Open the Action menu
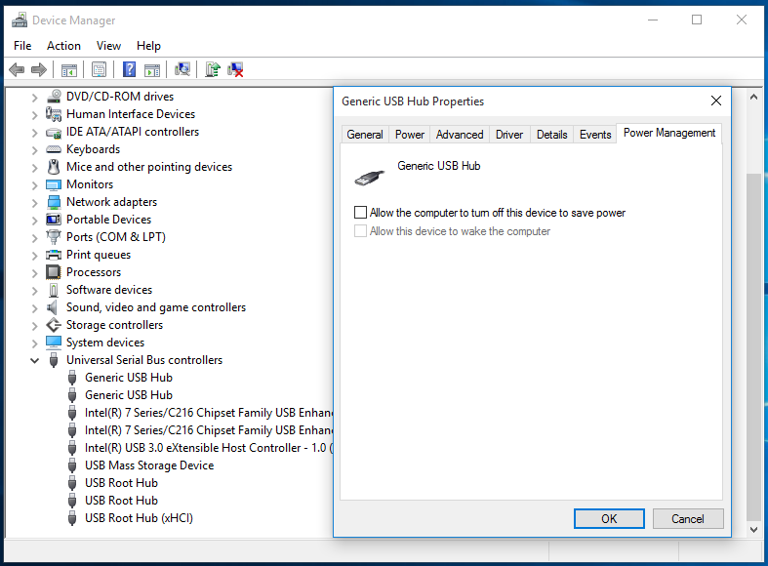Image resolution: width=768 pixels, height=566 pixels. tap(63, 46)
